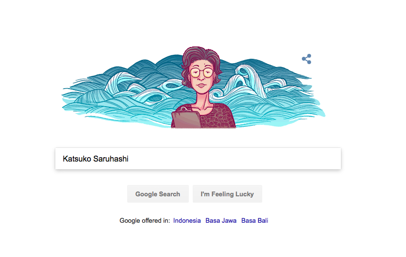Click the word Katsuko in search field
The image size is (406, 257).
77,159
